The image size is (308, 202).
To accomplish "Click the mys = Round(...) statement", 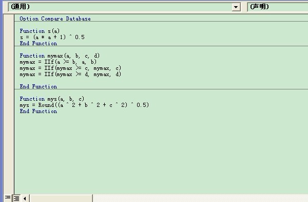I will click(84, 105).
